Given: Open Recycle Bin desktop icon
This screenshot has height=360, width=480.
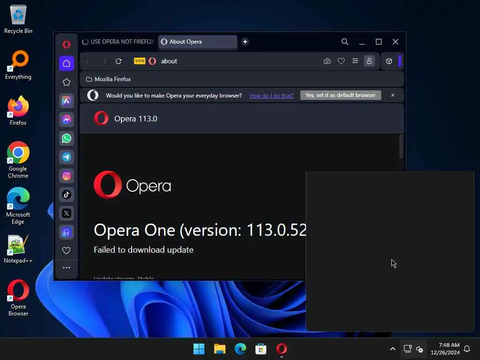Looking at the screenshot, I should 18,19.
